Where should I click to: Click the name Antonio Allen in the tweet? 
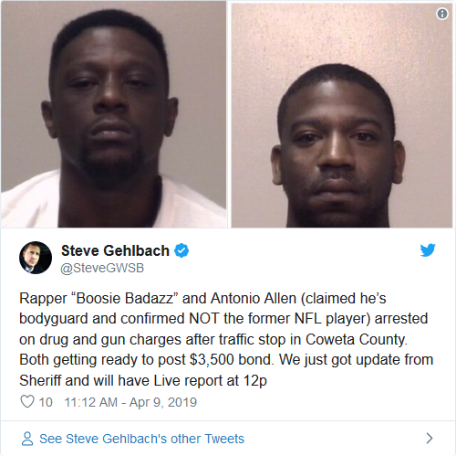click(x=254, y=298)
